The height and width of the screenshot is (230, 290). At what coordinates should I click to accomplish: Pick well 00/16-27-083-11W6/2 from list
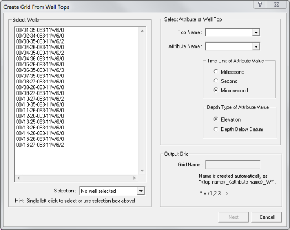[40, 145]
